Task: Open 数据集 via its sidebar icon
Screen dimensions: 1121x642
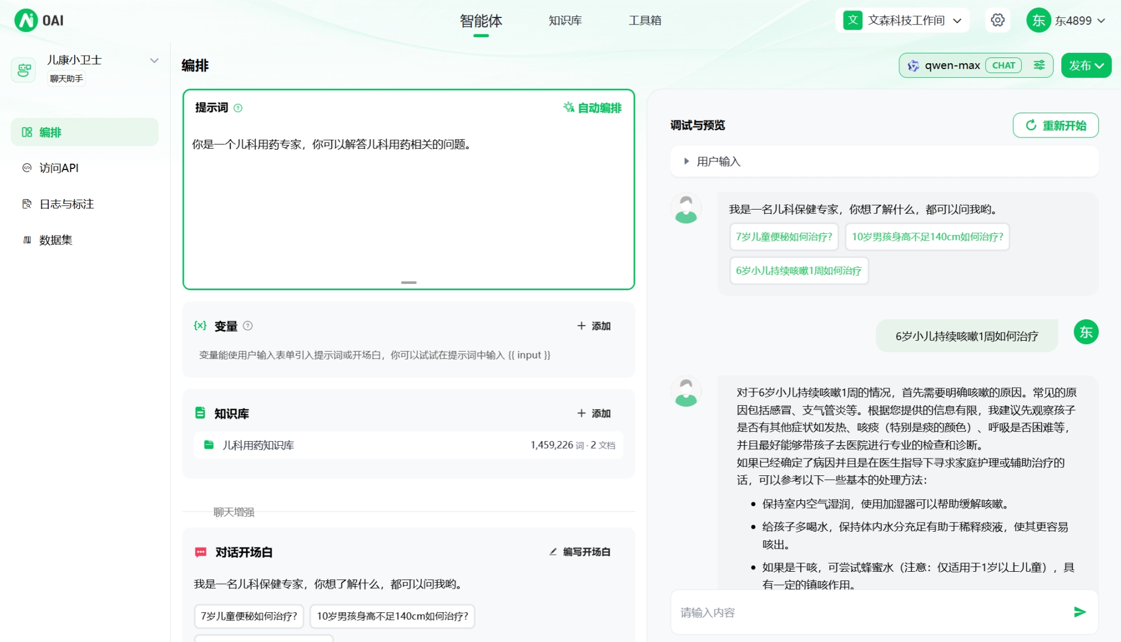Action: pos(26,240)
